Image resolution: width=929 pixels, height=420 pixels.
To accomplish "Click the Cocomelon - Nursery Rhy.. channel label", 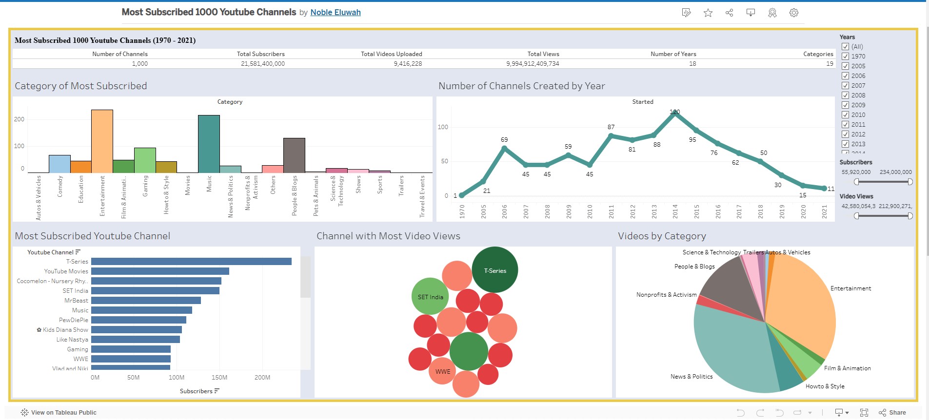I will click(x=53, y=281).
